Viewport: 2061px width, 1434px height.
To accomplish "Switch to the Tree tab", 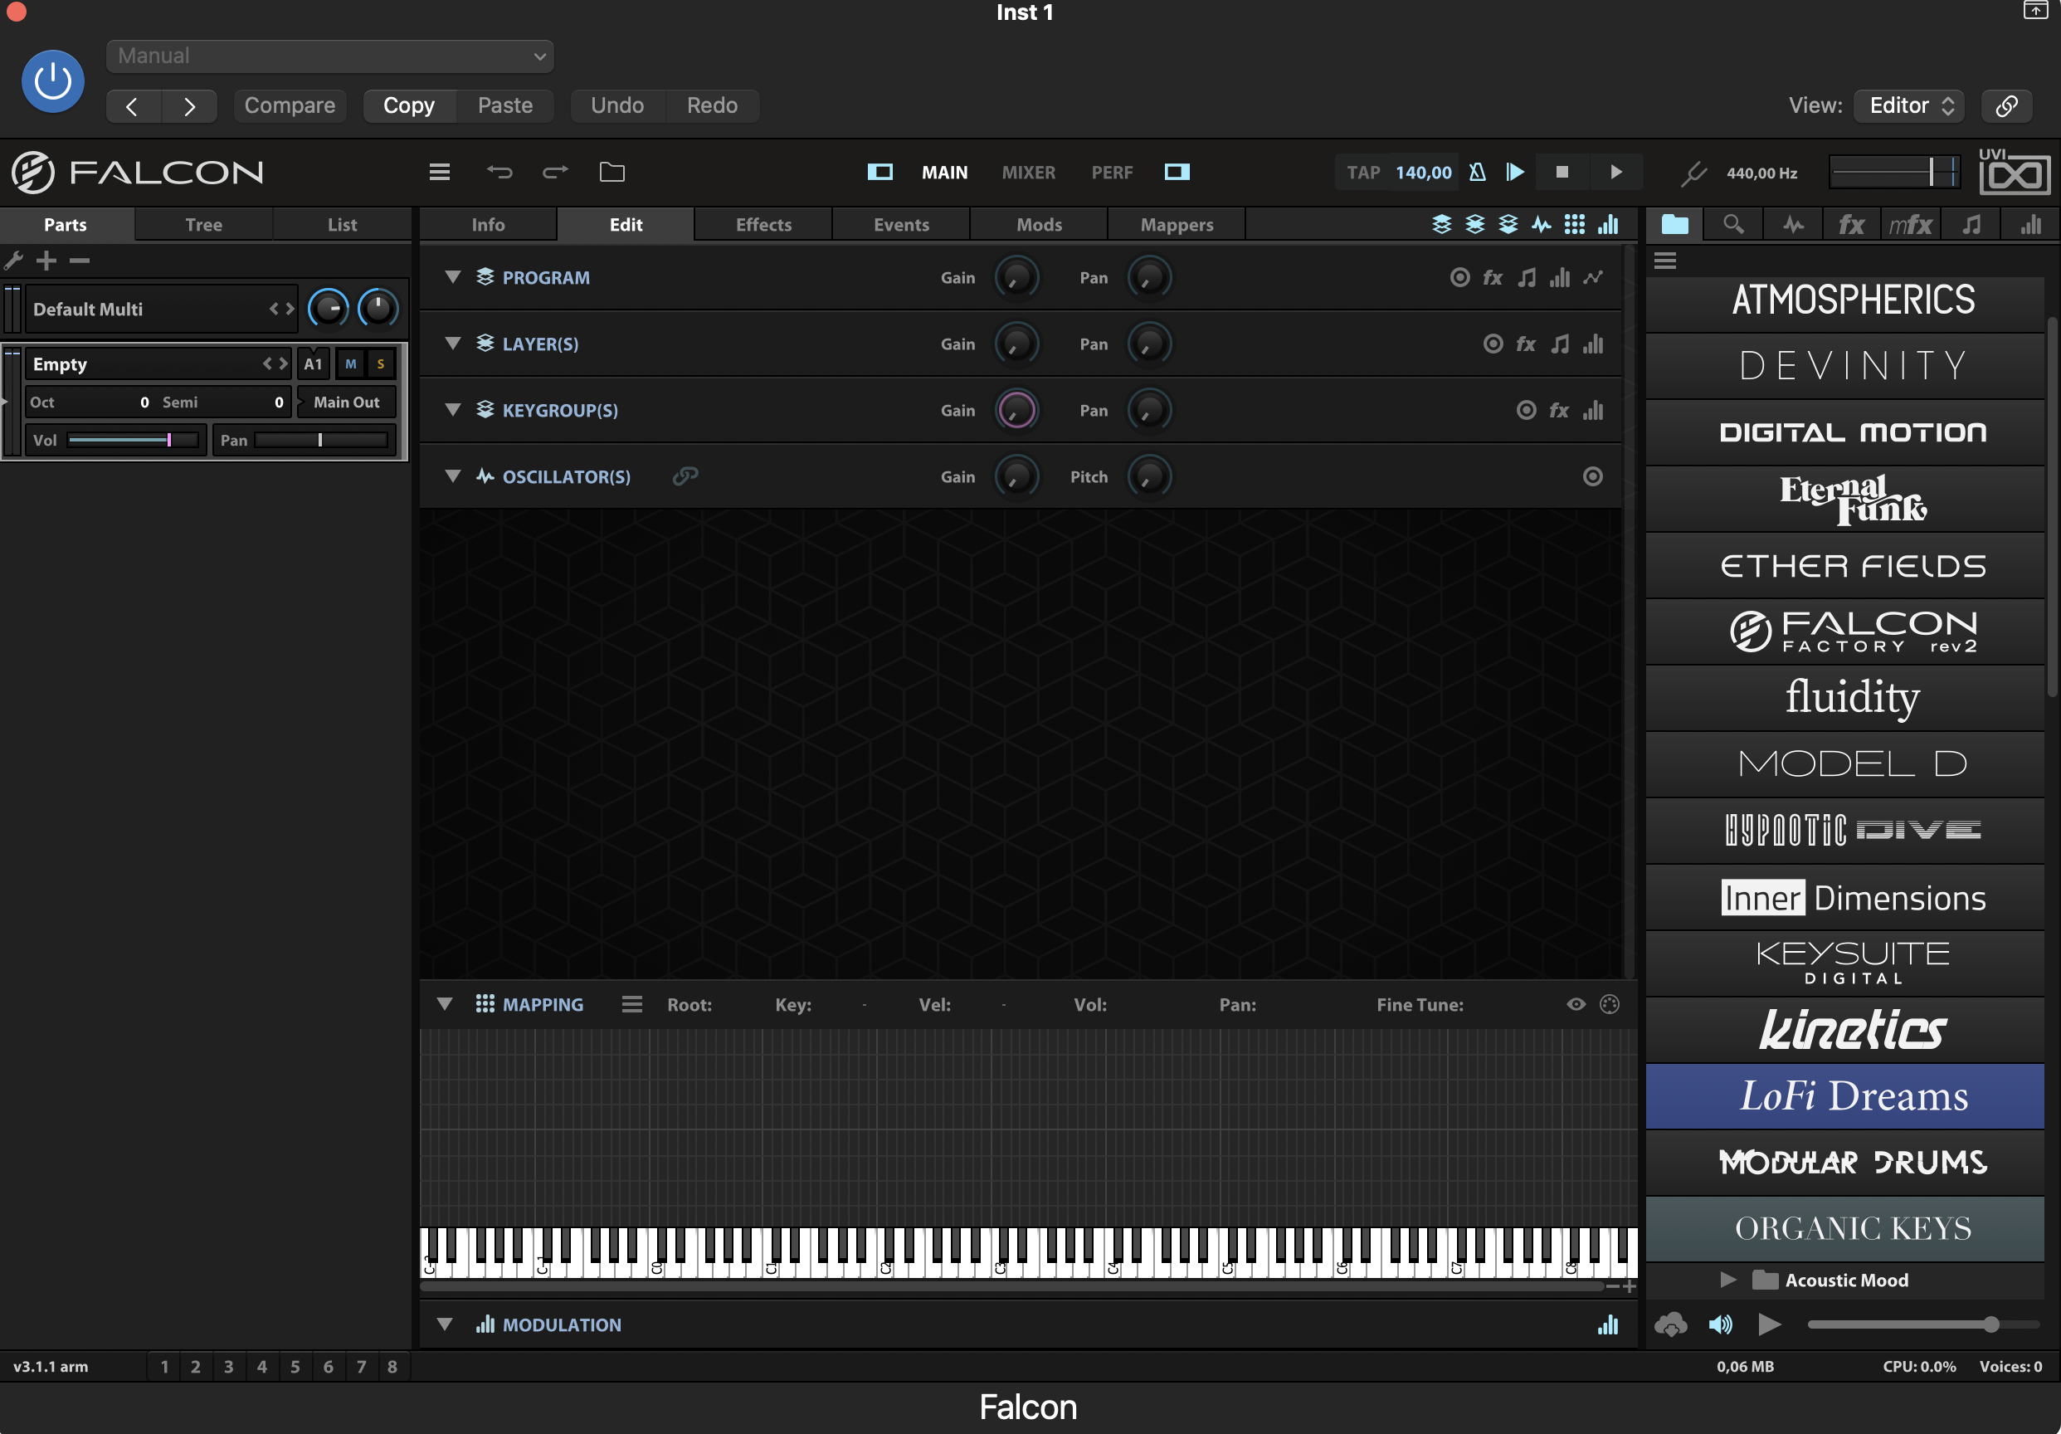I will 204,225.
